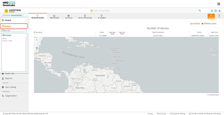The width and height of the screenshot is (224, 115).
Task: Expand the Global context selector
Action: pyautogui.click(x=14, y=20)
